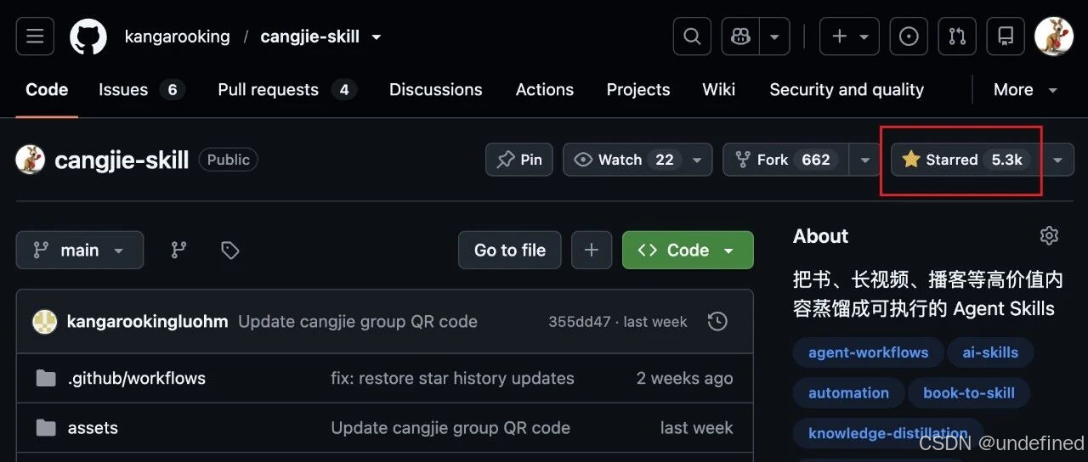Click the Public visibility badge
1088x462 pixels.
pos(228,160)
